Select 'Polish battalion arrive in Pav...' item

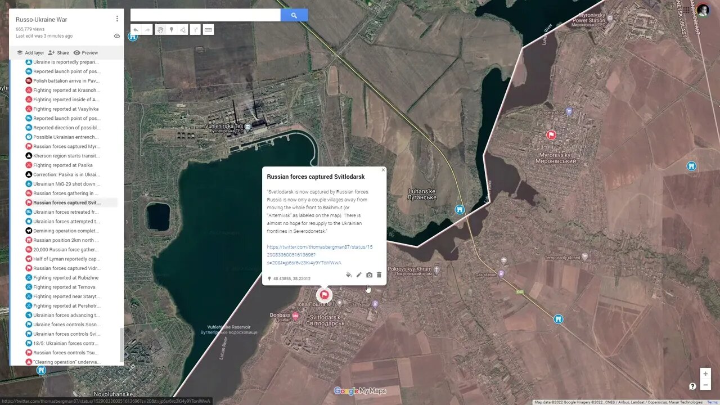tap(66, 81)
